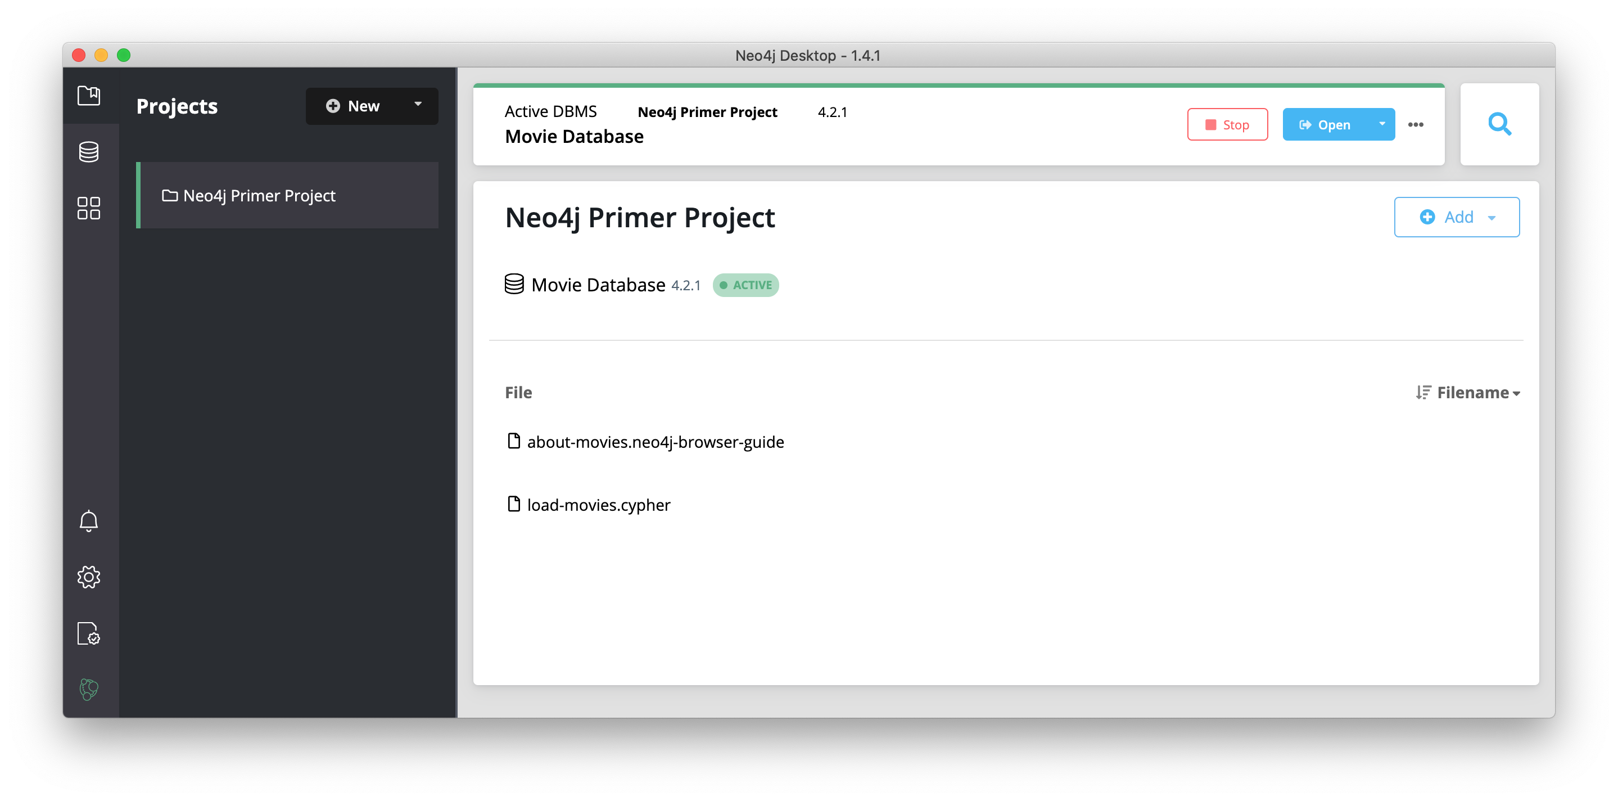Stop the Movie Database instance
1618x801 pixels.
(x=1227, y=124)
